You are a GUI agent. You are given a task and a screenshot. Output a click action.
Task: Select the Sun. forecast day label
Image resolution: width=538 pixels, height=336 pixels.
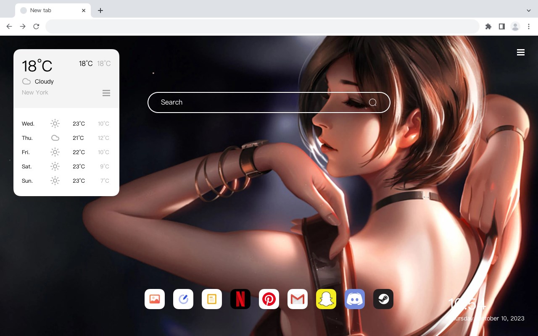pos(27,181)
